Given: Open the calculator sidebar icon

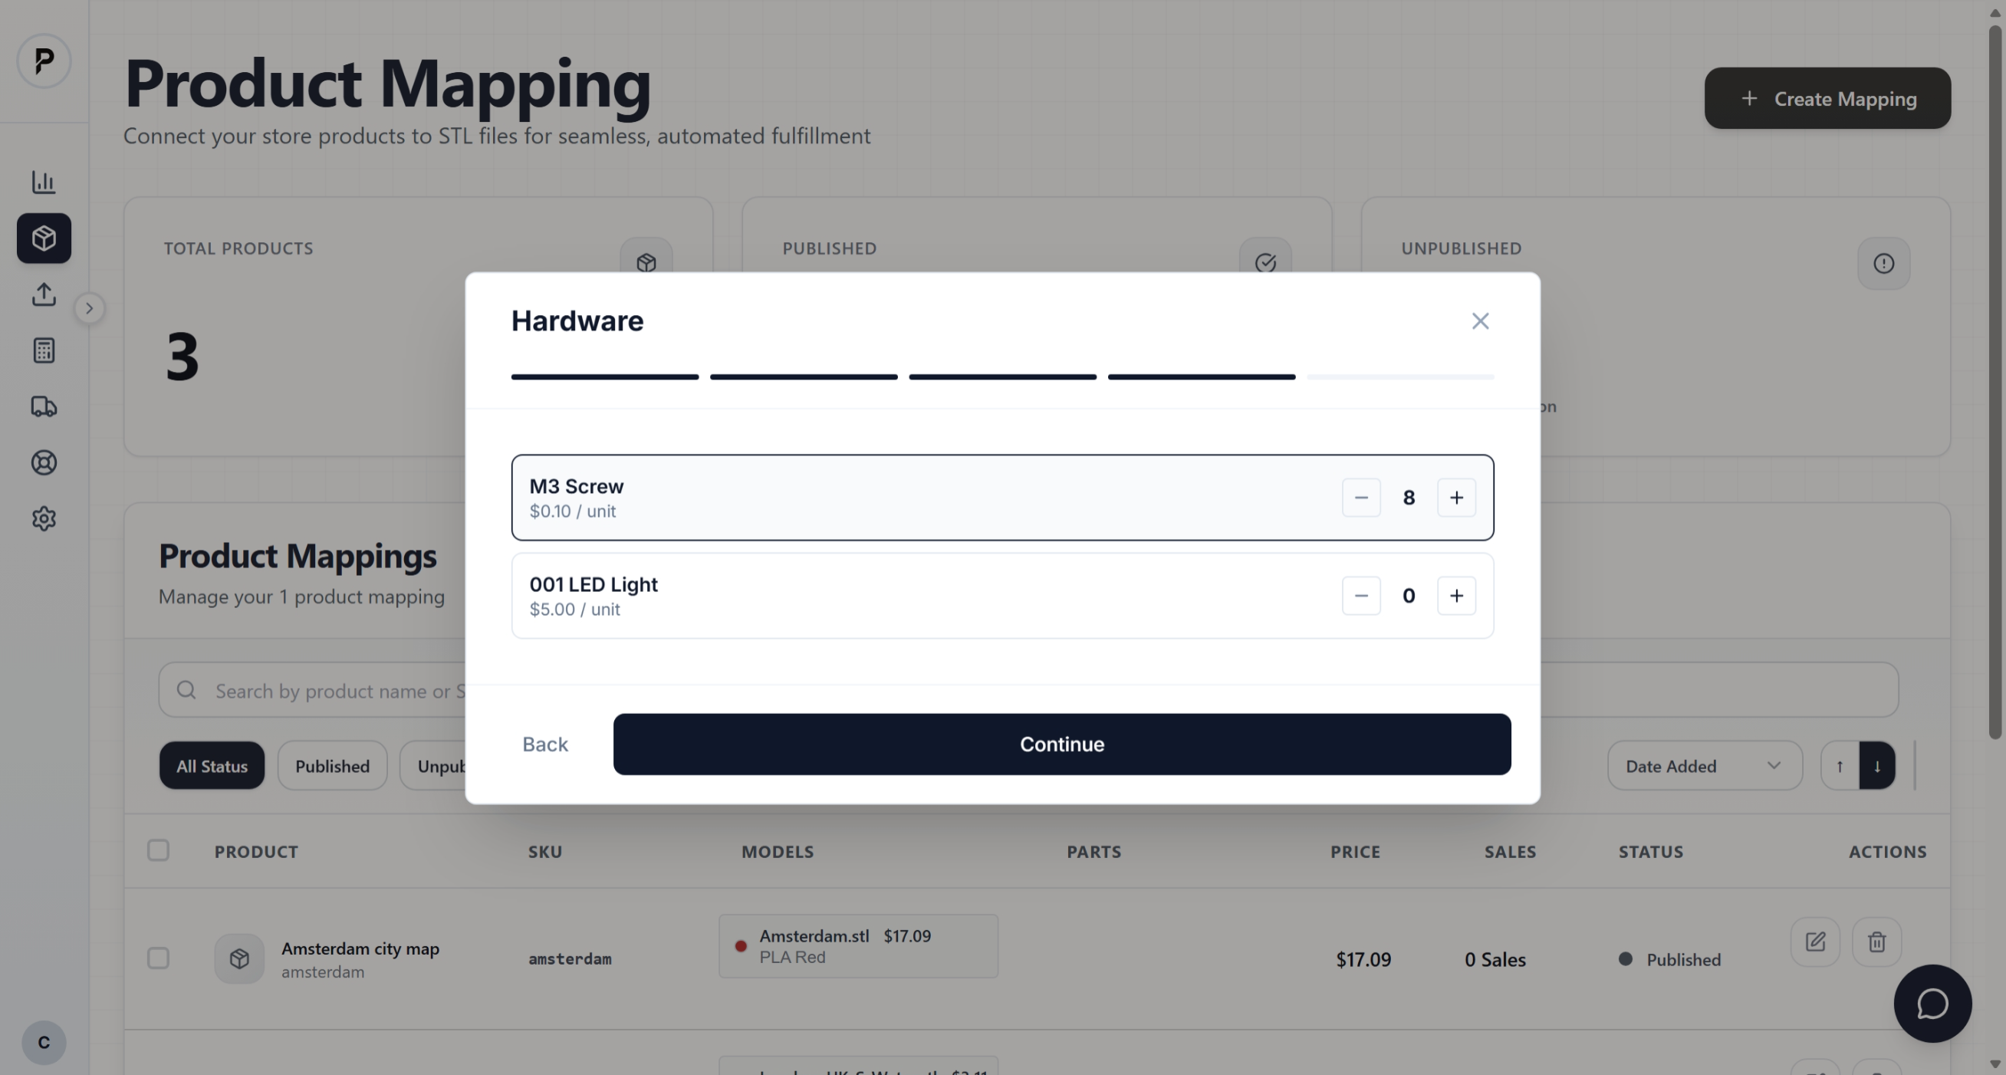Looking at the screenshot, I should point(44,350).
